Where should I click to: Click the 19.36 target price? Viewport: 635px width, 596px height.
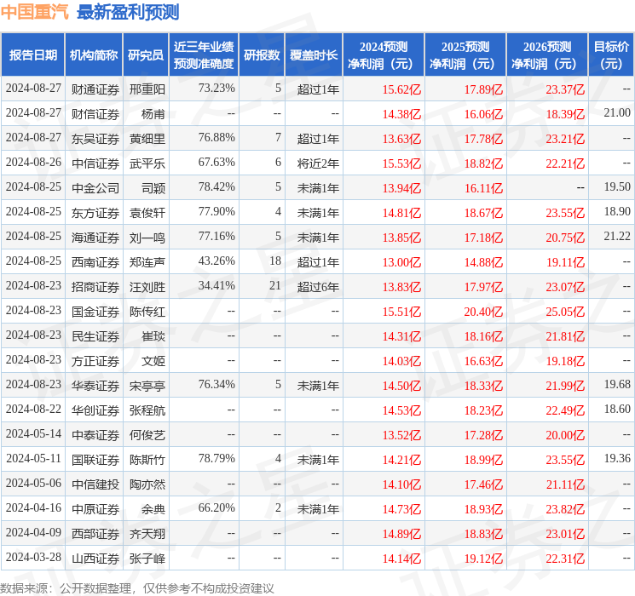click(x=617, y=458)
